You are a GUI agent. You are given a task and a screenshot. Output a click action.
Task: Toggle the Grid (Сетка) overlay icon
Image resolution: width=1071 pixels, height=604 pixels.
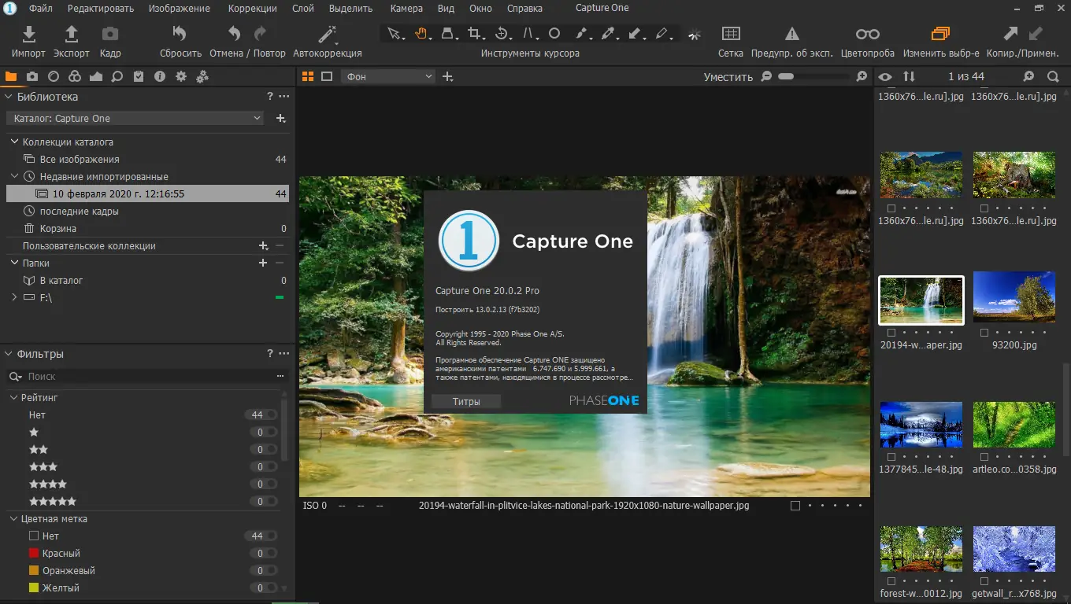(x=731, y=35)
